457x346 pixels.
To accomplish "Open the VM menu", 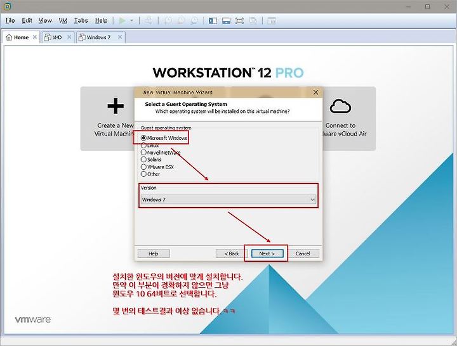I will tap(63, 21).
